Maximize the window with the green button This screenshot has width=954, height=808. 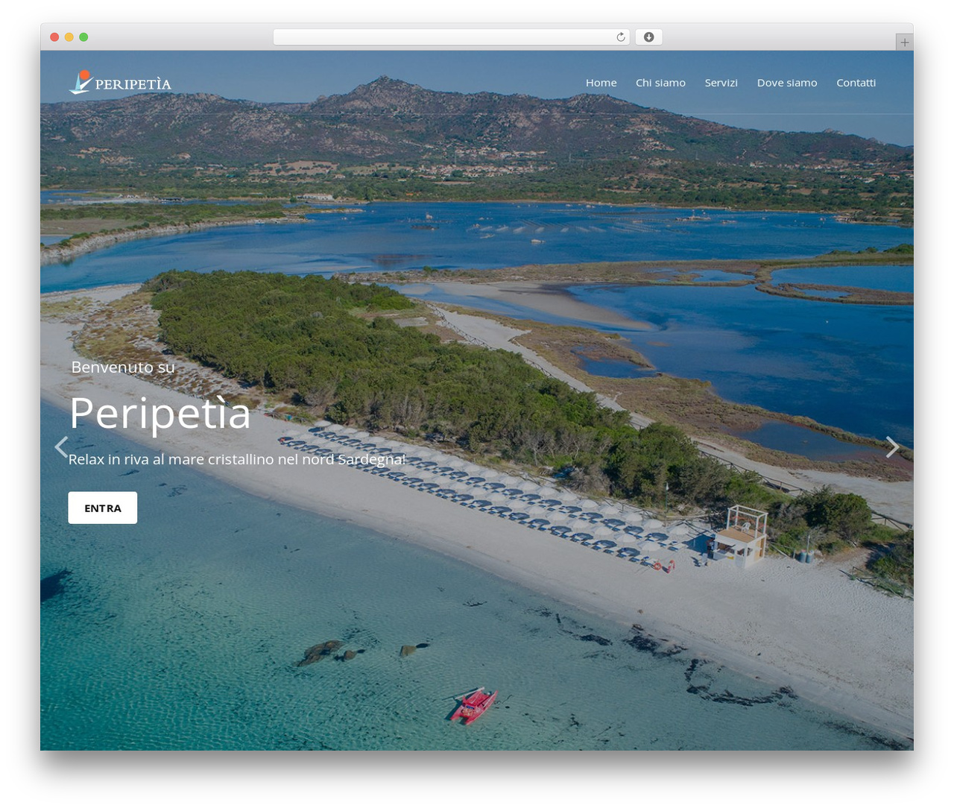coord(83,37)
